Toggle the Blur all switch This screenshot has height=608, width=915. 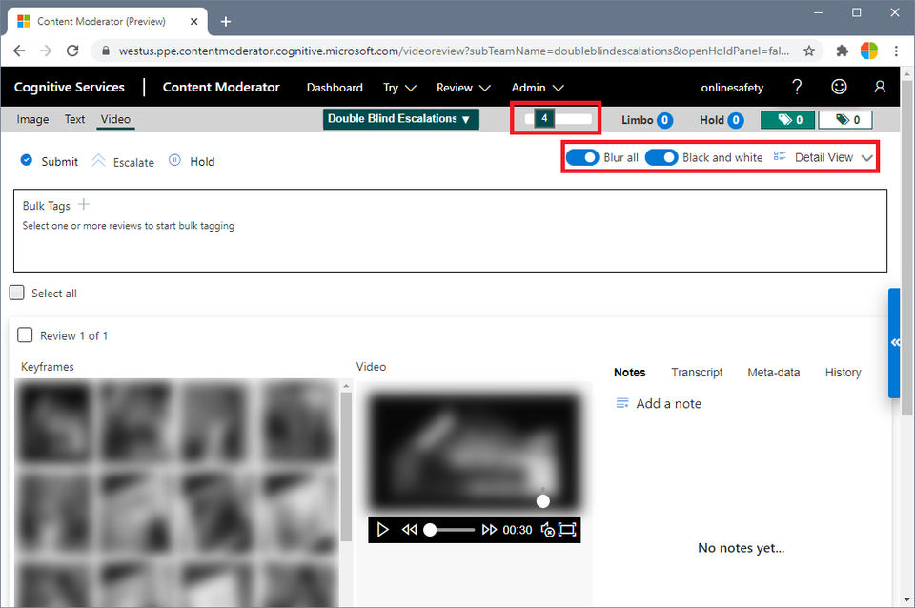click(582, 157)
